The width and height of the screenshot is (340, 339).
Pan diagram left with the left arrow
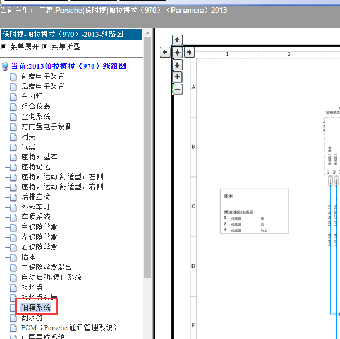tap(165, 52)
